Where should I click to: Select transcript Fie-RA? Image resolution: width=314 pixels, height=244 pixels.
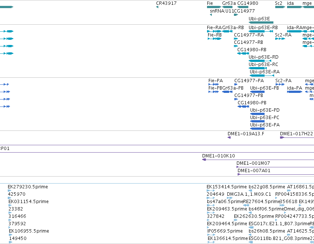pos(214,28)
